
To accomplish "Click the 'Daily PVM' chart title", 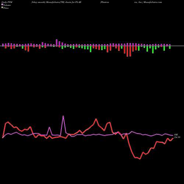I will pos(7,2).
